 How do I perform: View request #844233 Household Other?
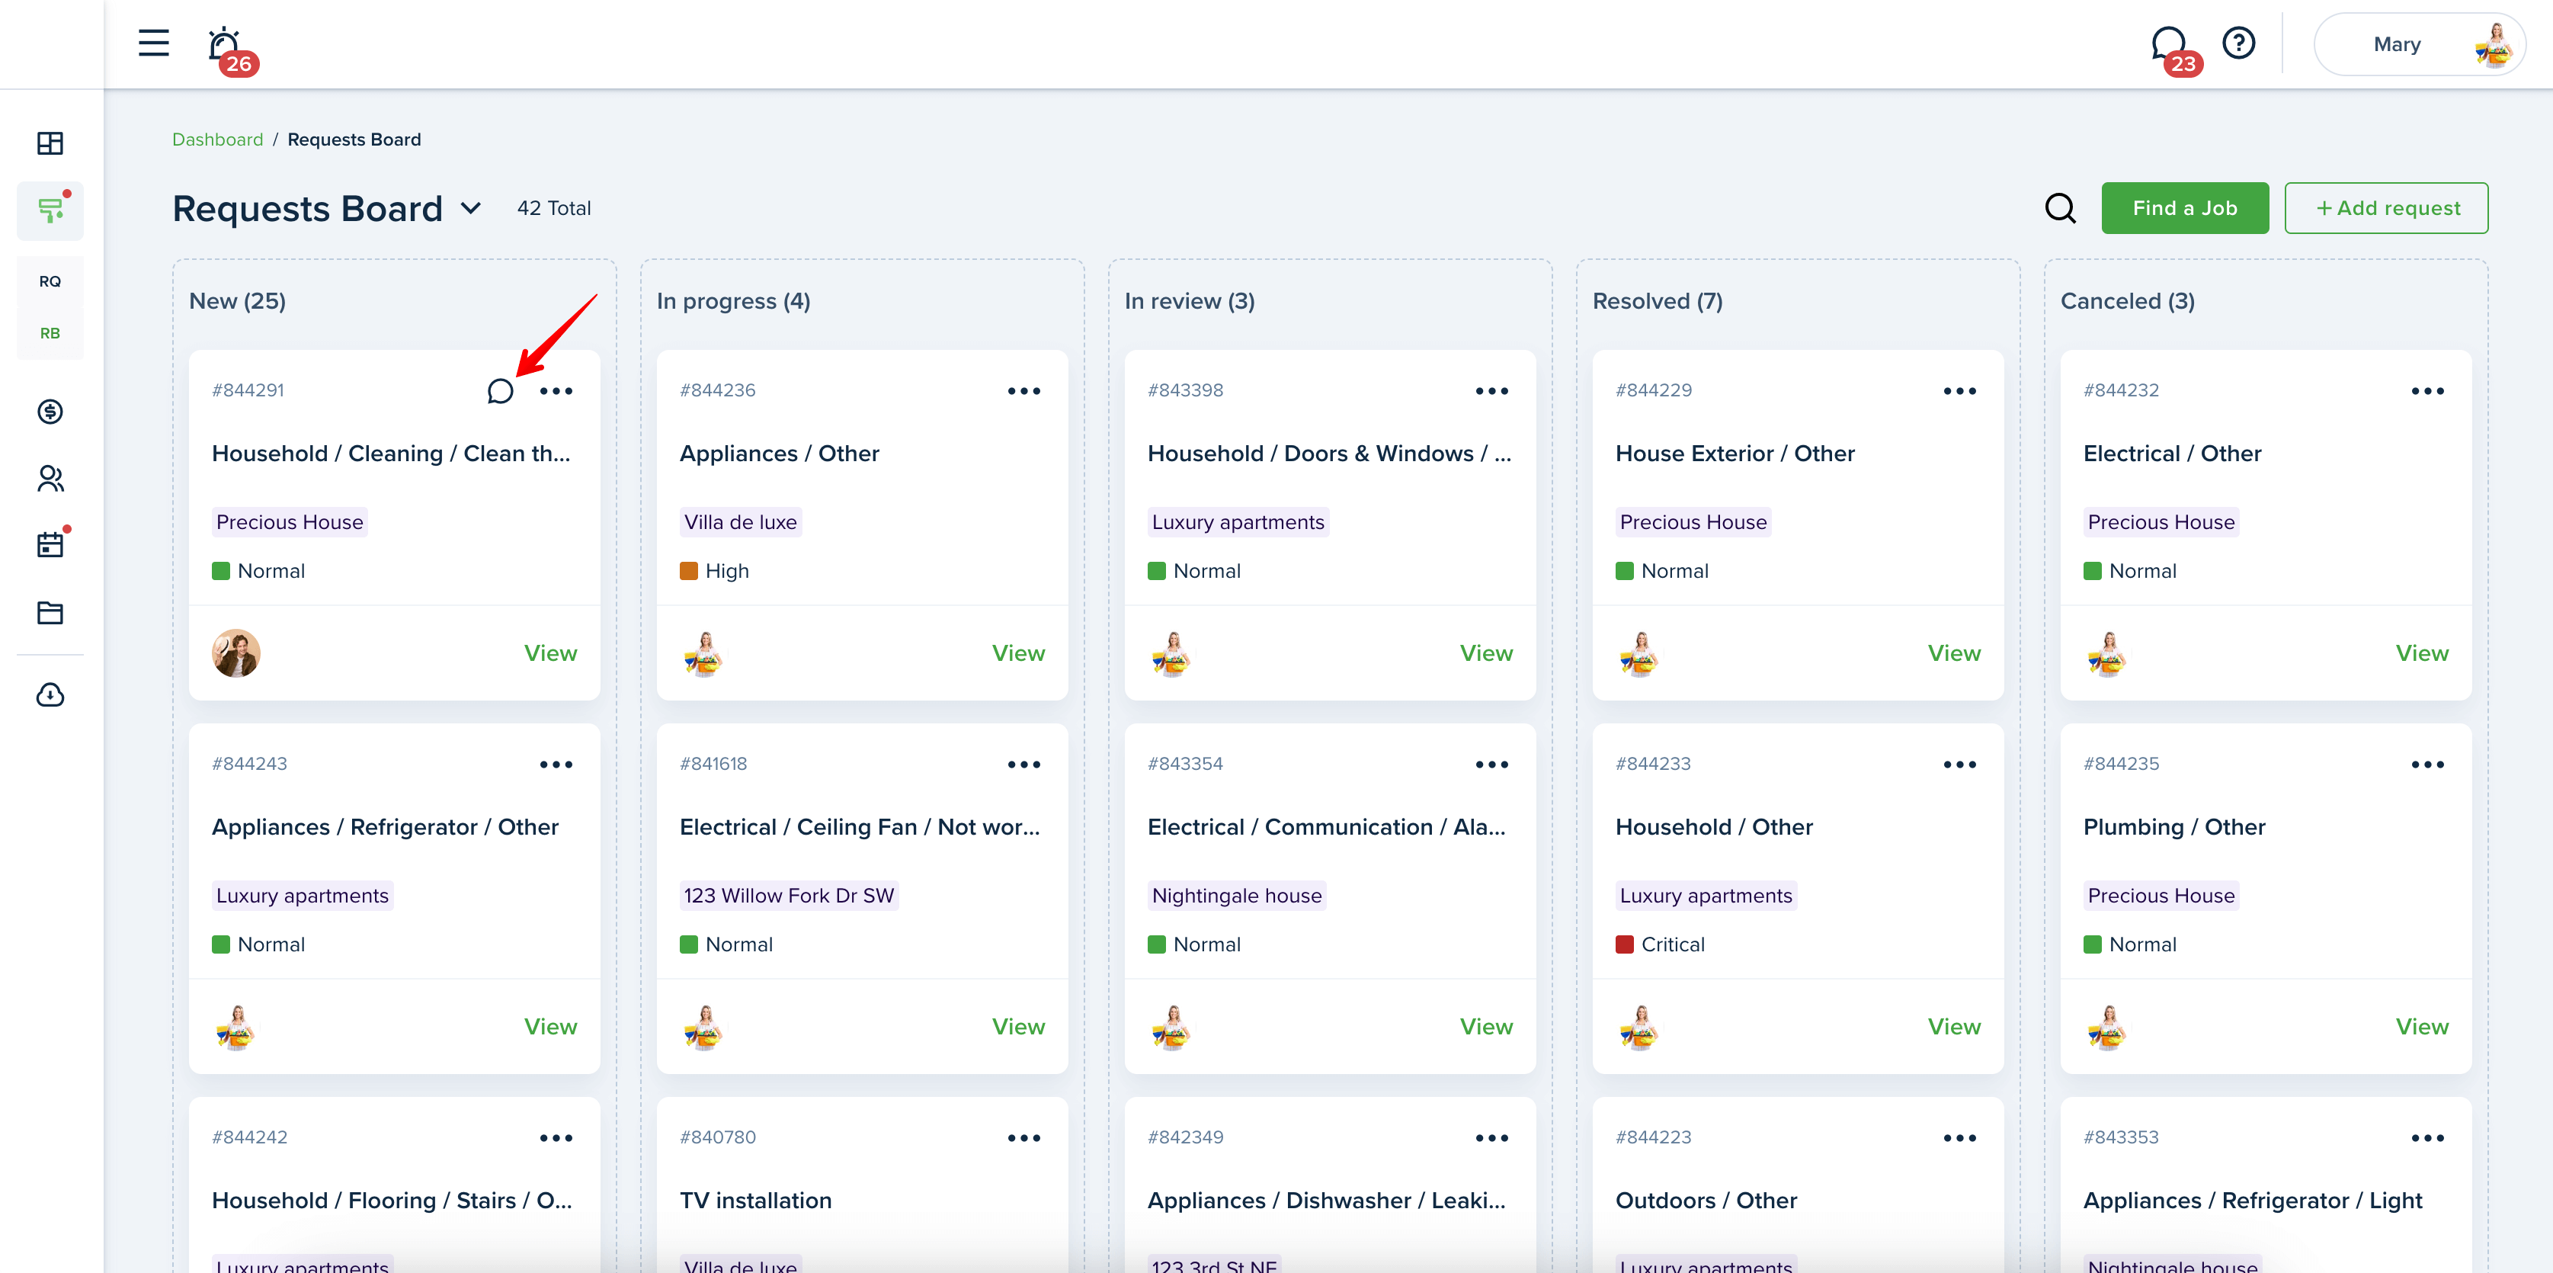(1953, 1027)
